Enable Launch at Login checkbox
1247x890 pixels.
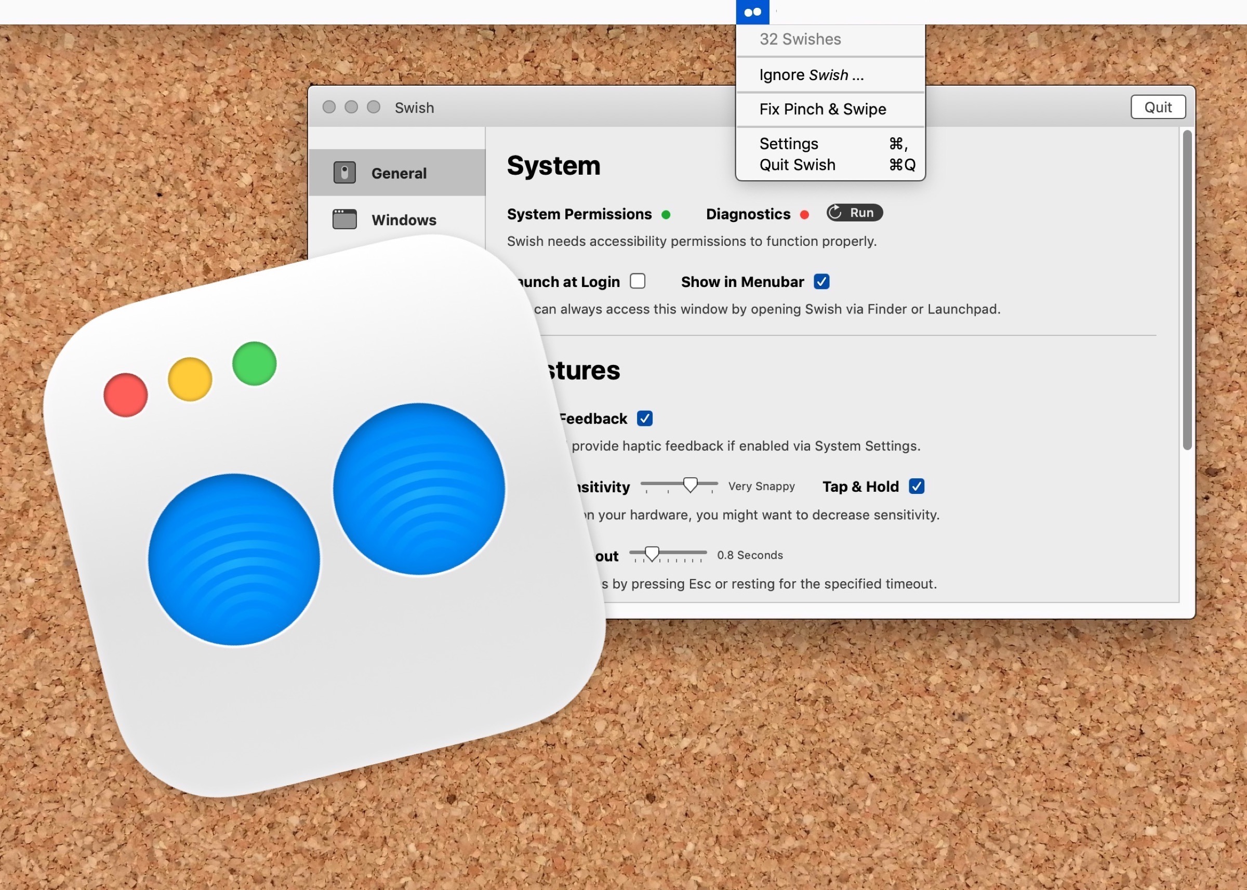pos(638,281)
